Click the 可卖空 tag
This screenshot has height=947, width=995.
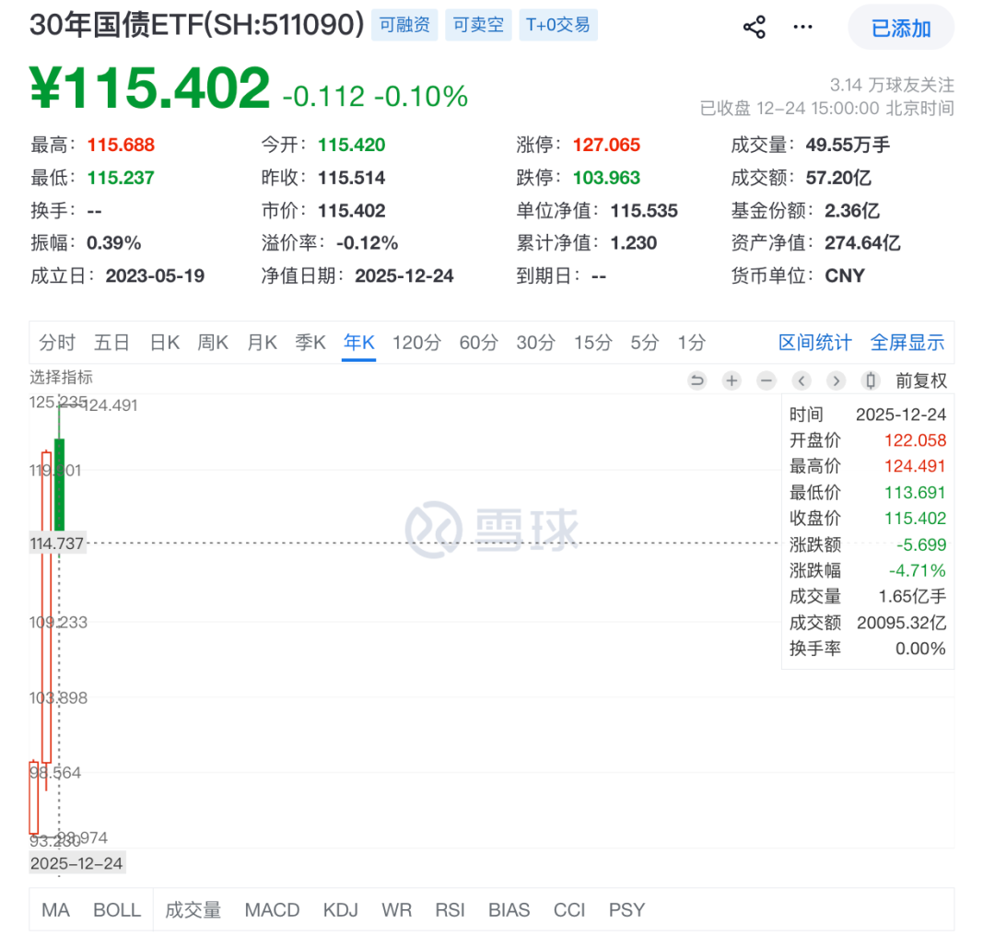[x=478, y=25]
